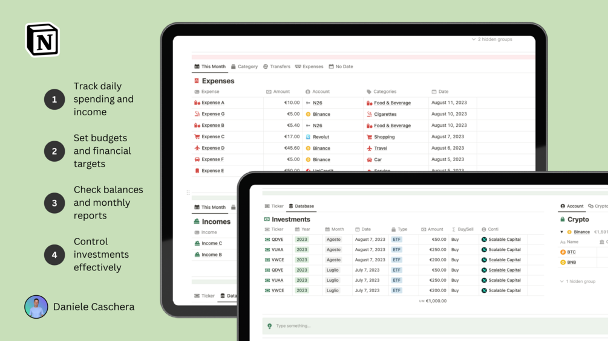Viewport: 608px width, 341px height.
Task: Click the Shopping category cart icon
Action: (x=369, y=137)
